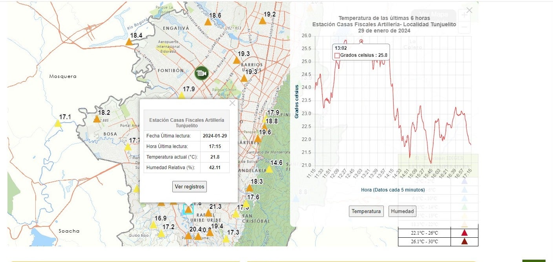Select the 14.6 station marker near Candelaria

pyautogui.click(x=270, y=168)
